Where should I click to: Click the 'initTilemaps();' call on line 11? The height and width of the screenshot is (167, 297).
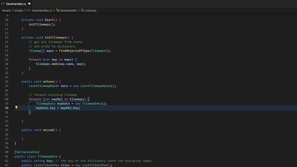(42, 24)
